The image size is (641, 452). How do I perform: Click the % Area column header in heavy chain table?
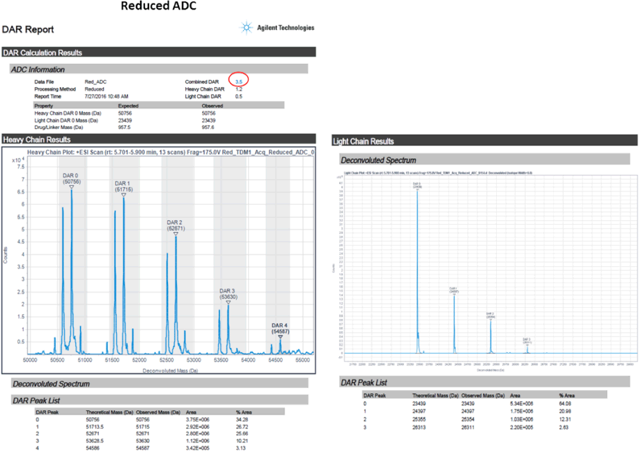tap(243, 412)
